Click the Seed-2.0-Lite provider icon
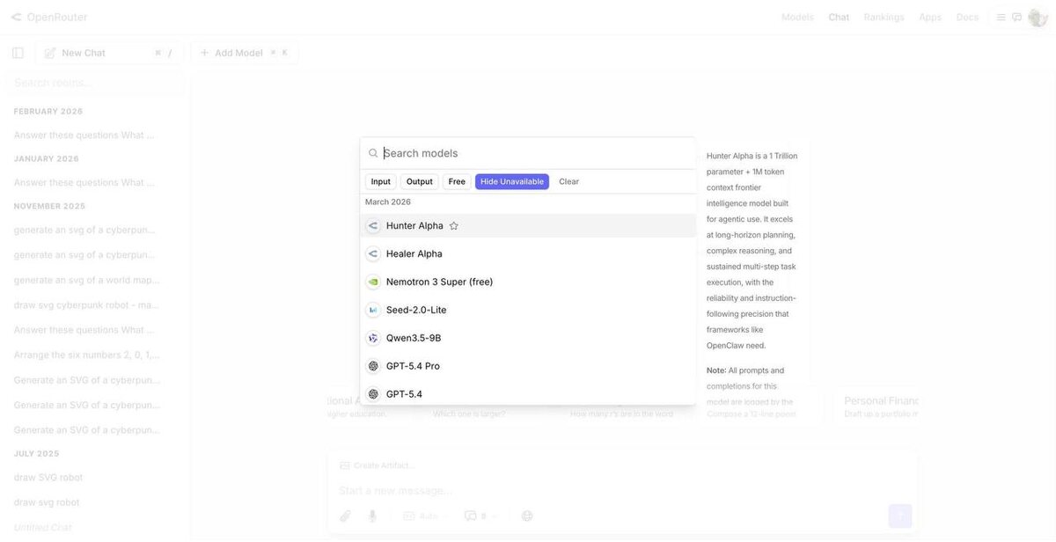 tap(373, 311)
